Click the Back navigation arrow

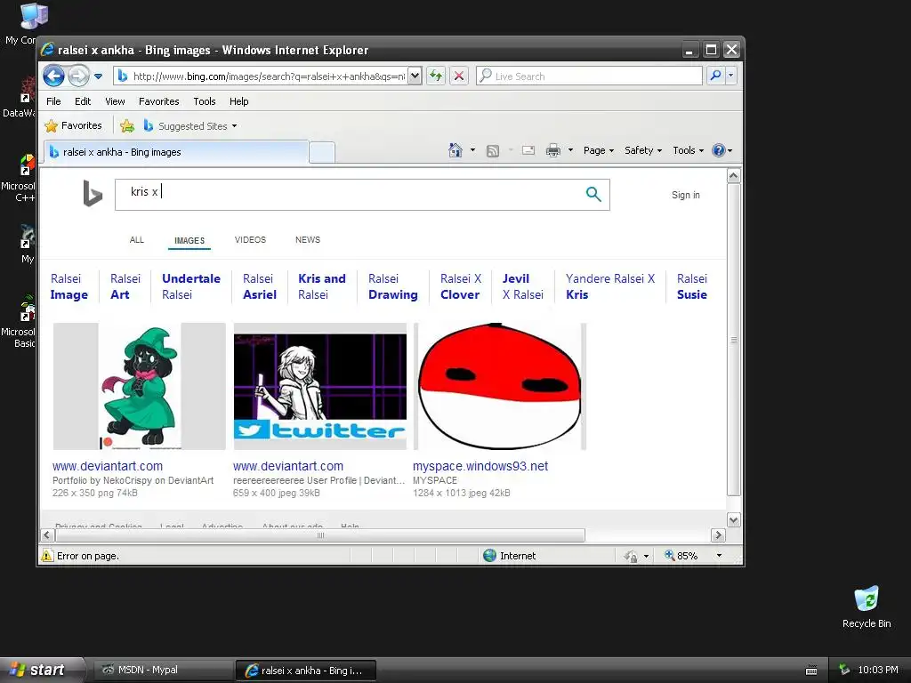click(53, 76)
